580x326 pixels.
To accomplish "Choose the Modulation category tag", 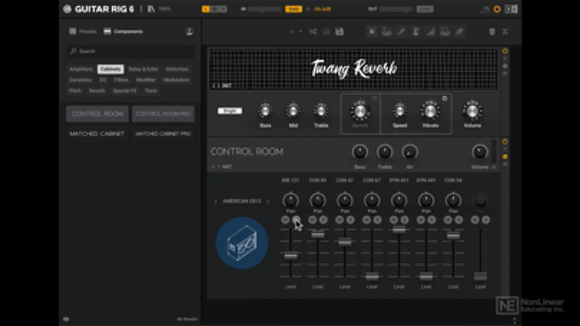I will click(x=176, y=80).
